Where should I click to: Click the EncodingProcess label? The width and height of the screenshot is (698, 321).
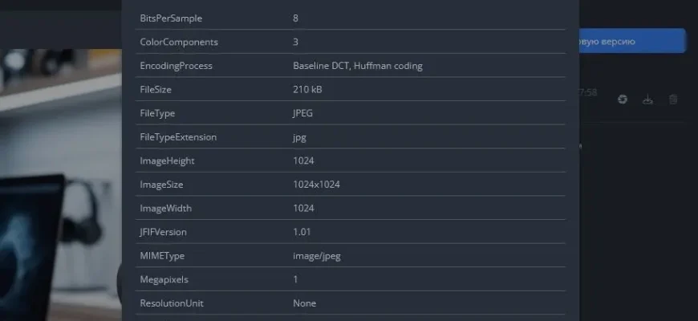coord(176,66)
